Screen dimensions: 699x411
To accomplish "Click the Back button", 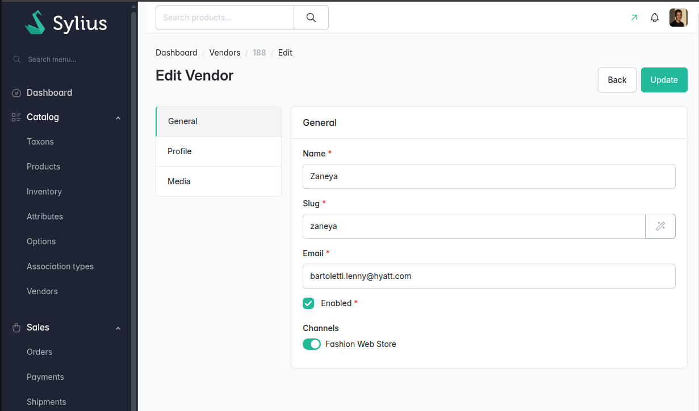I will tap(617, 80).
